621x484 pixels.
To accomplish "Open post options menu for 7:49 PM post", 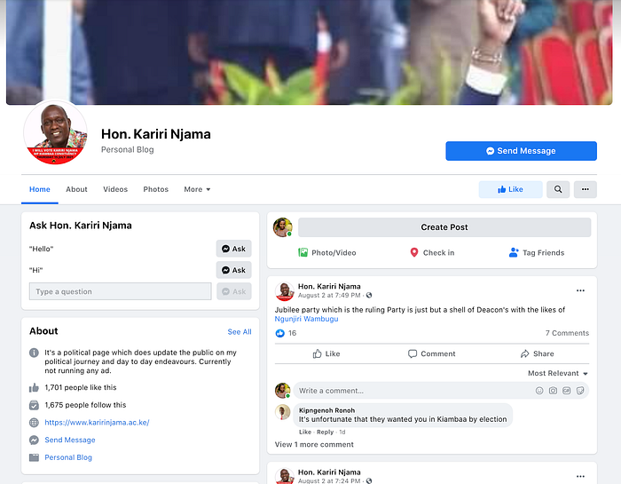I will pos(580,290).
